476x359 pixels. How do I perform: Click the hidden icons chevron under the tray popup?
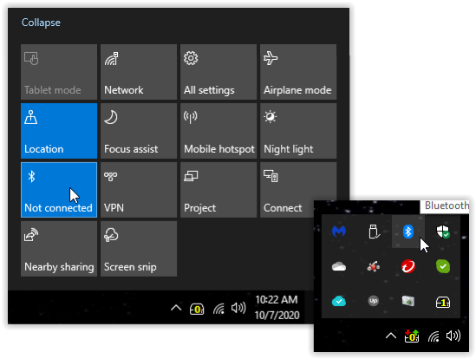(391, 336)
